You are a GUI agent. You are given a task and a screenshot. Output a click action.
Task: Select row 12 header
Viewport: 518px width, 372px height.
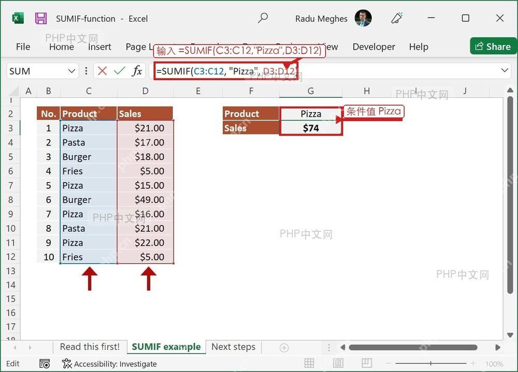[10, 257]
